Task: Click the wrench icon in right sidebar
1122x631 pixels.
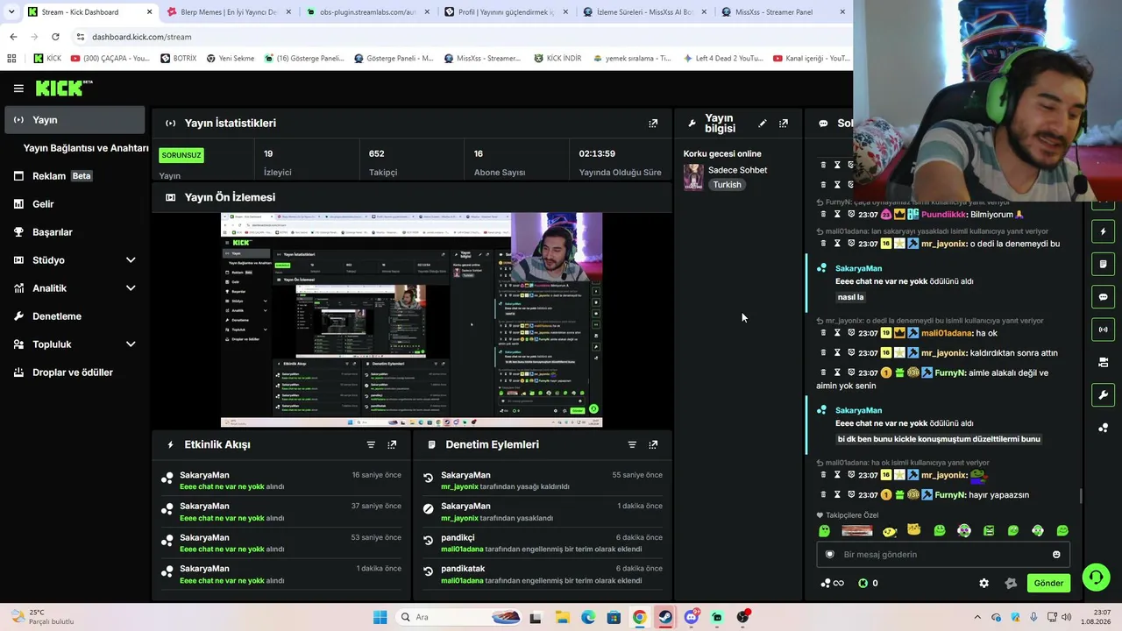Action: click(1103, 395)
